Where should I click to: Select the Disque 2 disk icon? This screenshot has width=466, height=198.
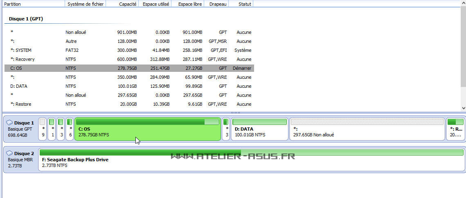(x=10, y=154)
